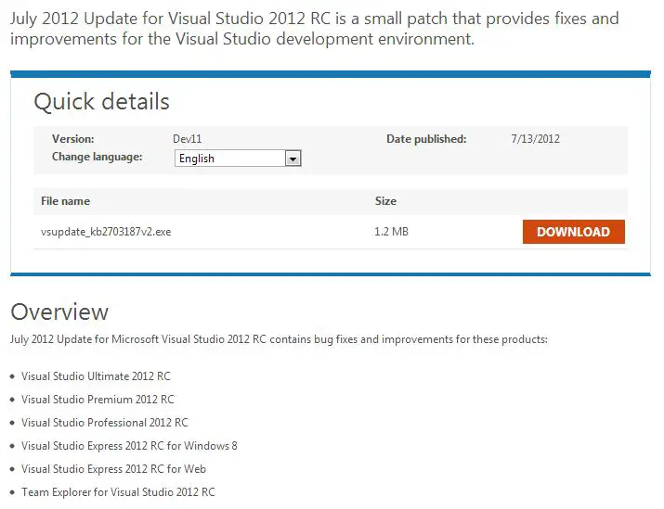Image resolution: width=664 pixels, height=509 pixels.
Task: Click the Overview heading
Action: pyautogui.click(x=59, y=312)
